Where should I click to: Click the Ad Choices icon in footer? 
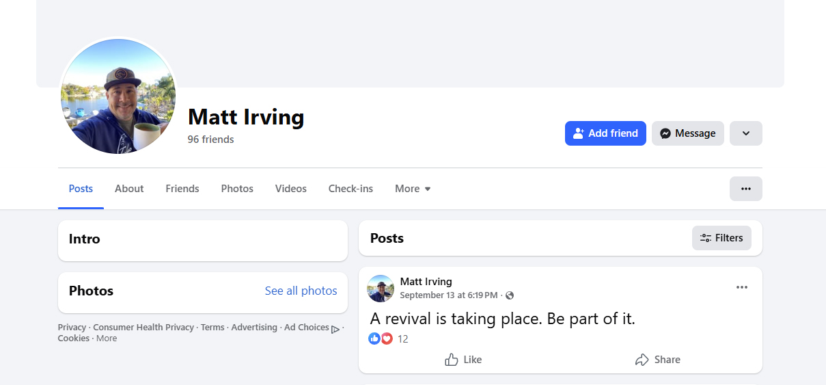(335, 328)
